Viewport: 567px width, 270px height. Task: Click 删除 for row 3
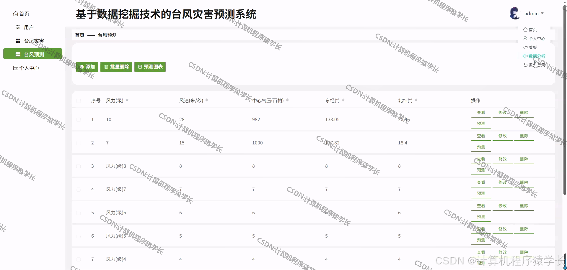click(x=524, y=159)
